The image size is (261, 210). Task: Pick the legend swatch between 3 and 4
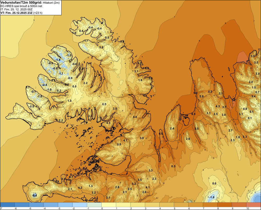click(x=152, y=205)
